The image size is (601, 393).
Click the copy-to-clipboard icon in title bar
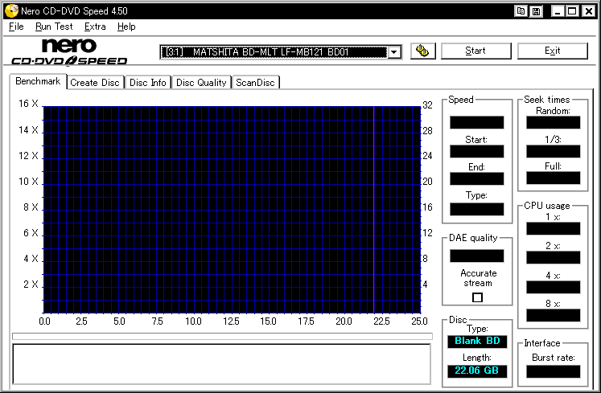pos(521,11)
